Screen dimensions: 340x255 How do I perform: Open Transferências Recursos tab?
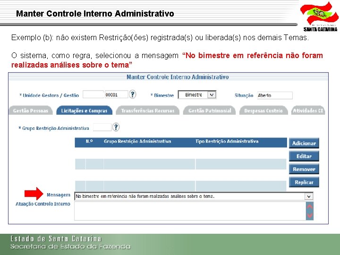coord(148,110)
